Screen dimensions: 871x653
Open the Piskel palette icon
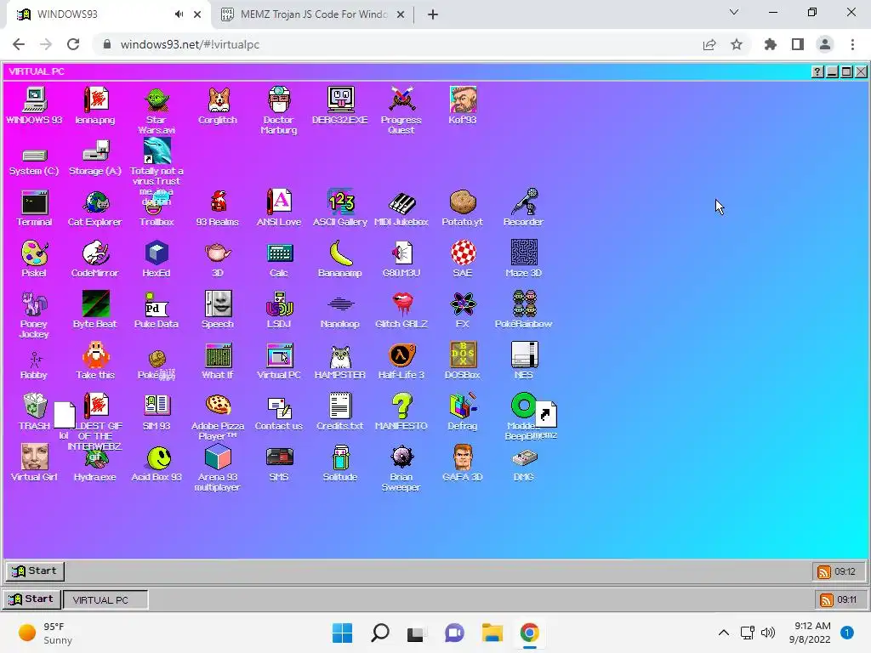34,253
